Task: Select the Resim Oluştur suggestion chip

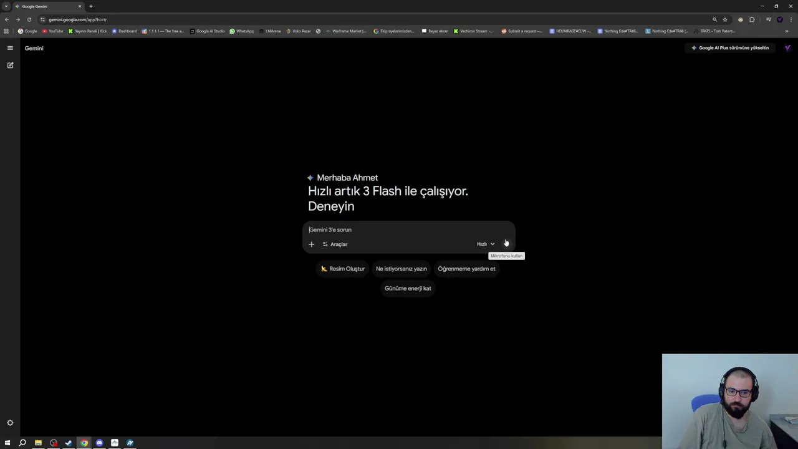Action: pyautogui.click(x=343, y=269)
